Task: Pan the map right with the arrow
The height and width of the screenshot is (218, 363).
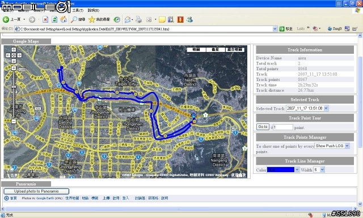Action: [x=19, y=55]
